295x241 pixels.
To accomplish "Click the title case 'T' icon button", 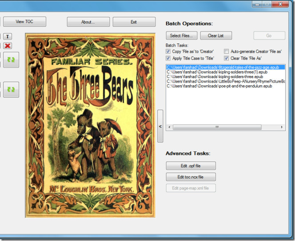I will tap(8, 36).
